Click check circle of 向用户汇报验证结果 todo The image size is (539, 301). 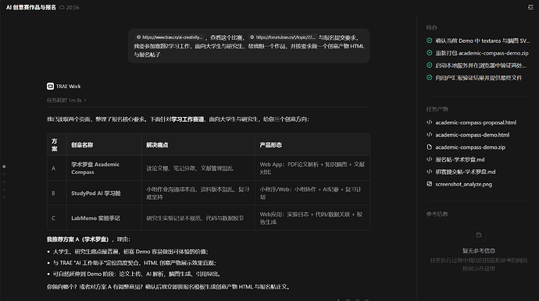coord(430,77)
